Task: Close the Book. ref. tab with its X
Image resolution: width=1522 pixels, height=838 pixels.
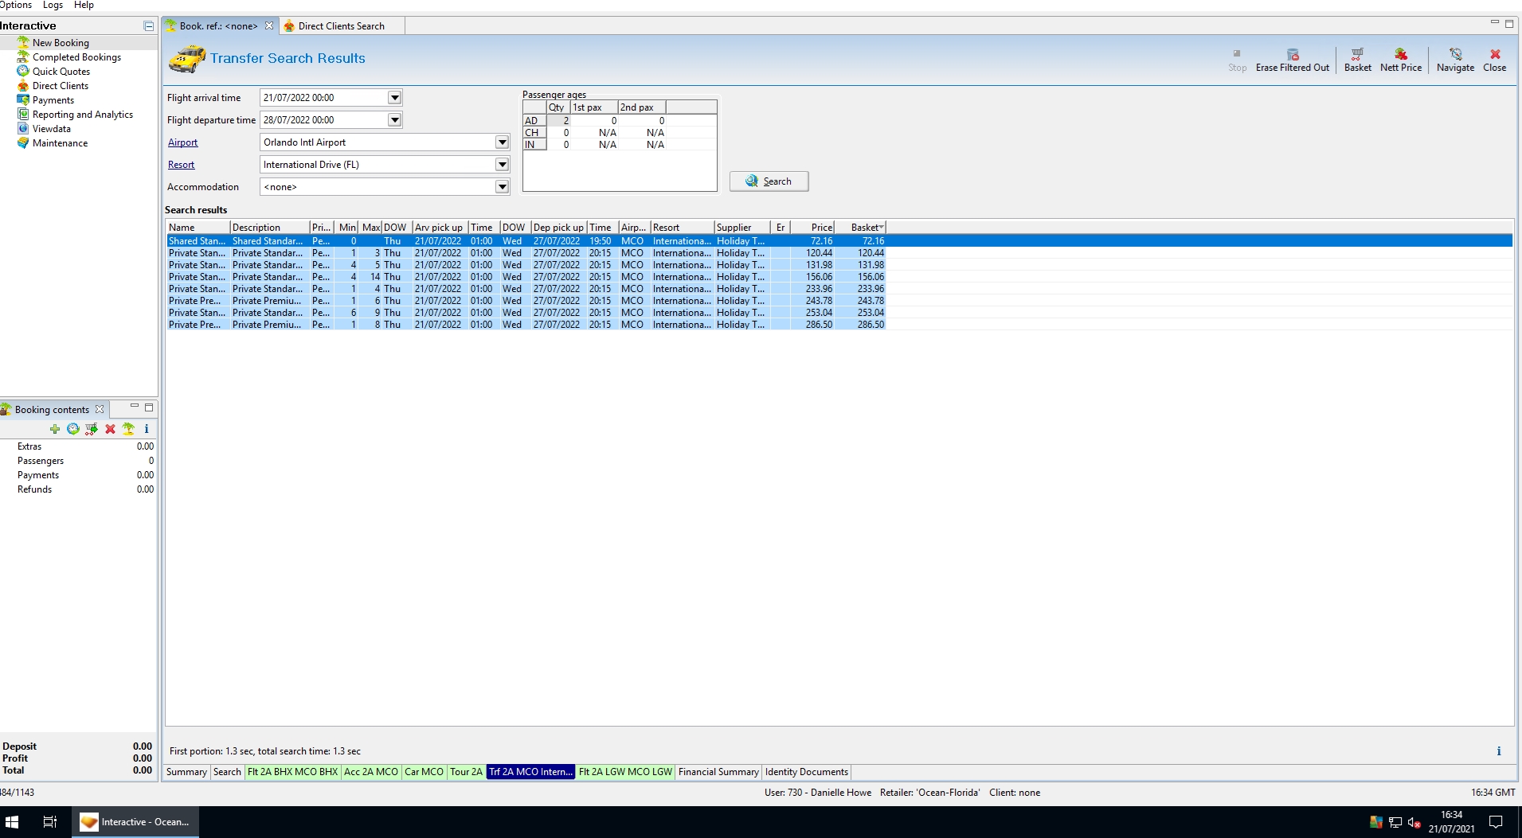Action: coord(269,26)
